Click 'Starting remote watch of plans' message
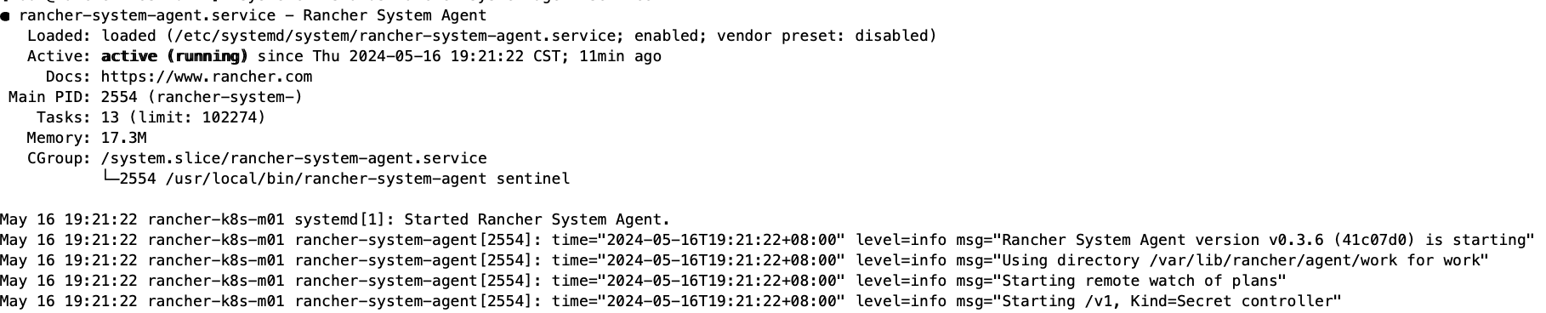 point(1140,281)
